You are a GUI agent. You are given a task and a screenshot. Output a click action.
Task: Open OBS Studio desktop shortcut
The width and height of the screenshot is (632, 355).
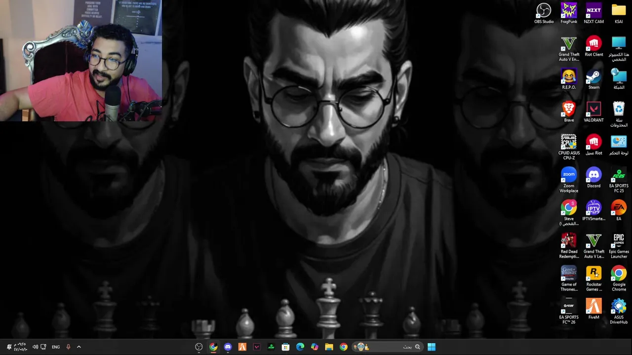coord(544,13)
